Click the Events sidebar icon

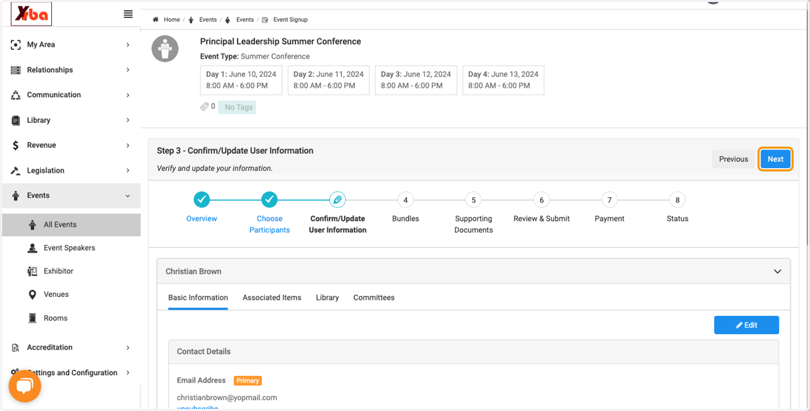click(16, 196)
